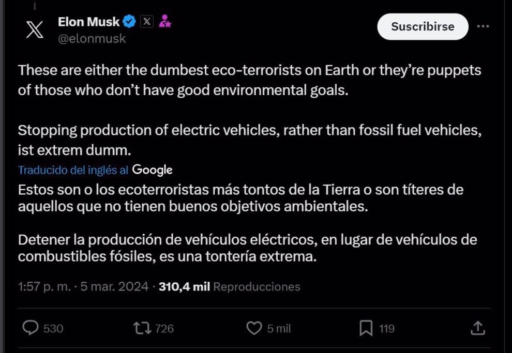The image size is (512, 353).
Task: Click the X logo profile avatar
Action: [35, 30]
